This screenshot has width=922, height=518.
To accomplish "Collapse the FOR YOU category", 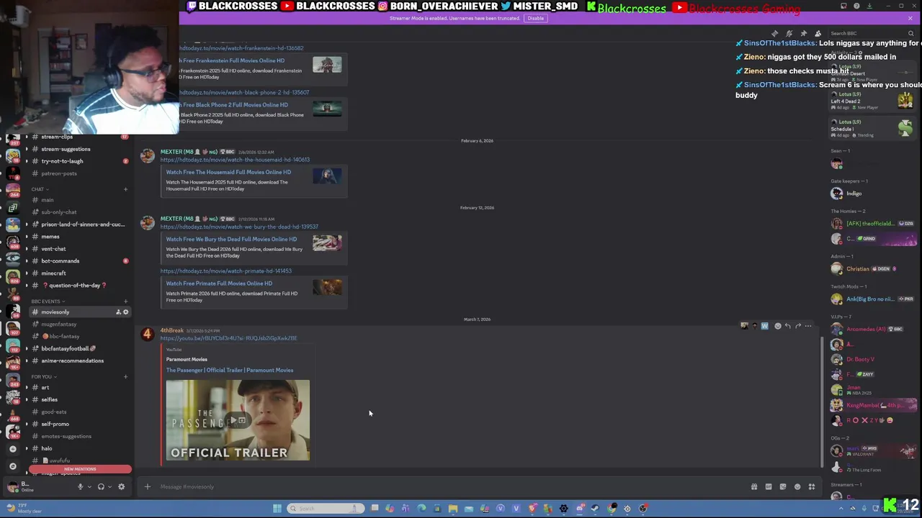I will [x=42, y=377].
